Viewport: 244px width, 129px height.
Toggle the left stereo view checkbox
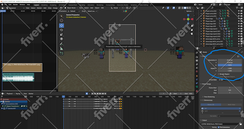coord(239,109)
